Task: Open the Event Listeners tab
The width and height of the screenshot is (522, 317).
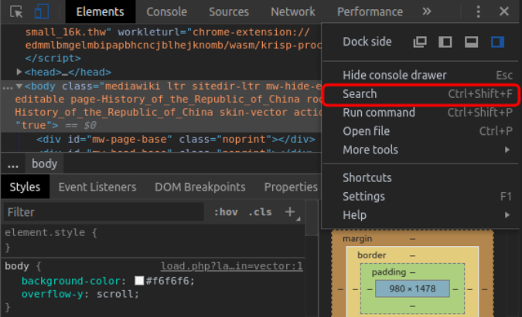Action: click(97, 187)
